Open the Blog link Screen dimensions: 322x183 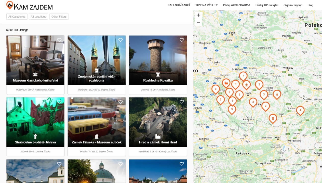point(310,5)
